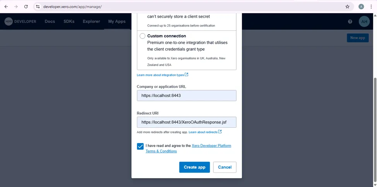Click the Company or application URL field
Viewport: 377px width, 187px height.
click(187, 96)
